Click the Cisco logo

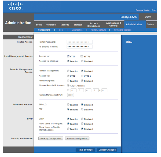tap(16, 6)
